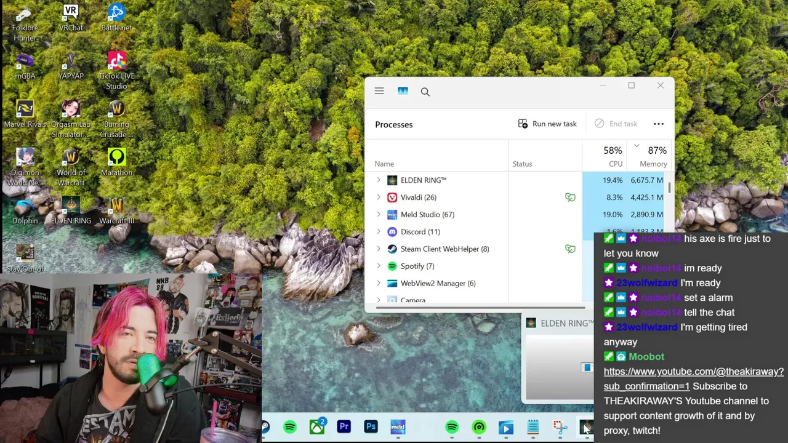Select ELDEN RING memory value 6,675.7 M
788x443 pixels.
tap(646, 180)
